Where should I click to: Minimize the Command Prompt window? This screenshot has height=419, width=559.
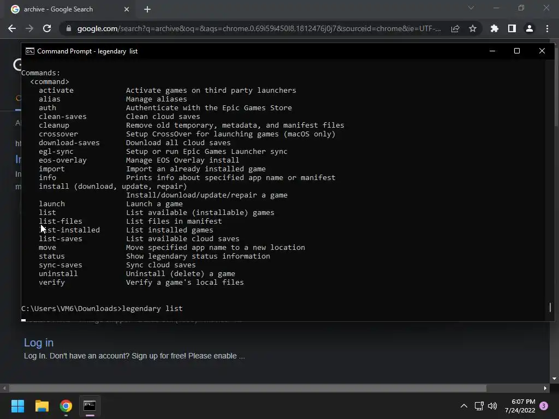point(492,51)
